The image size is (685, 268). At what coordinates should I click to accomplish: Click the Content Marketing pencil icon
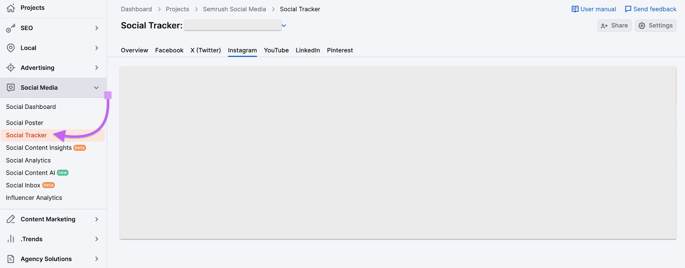11,219
